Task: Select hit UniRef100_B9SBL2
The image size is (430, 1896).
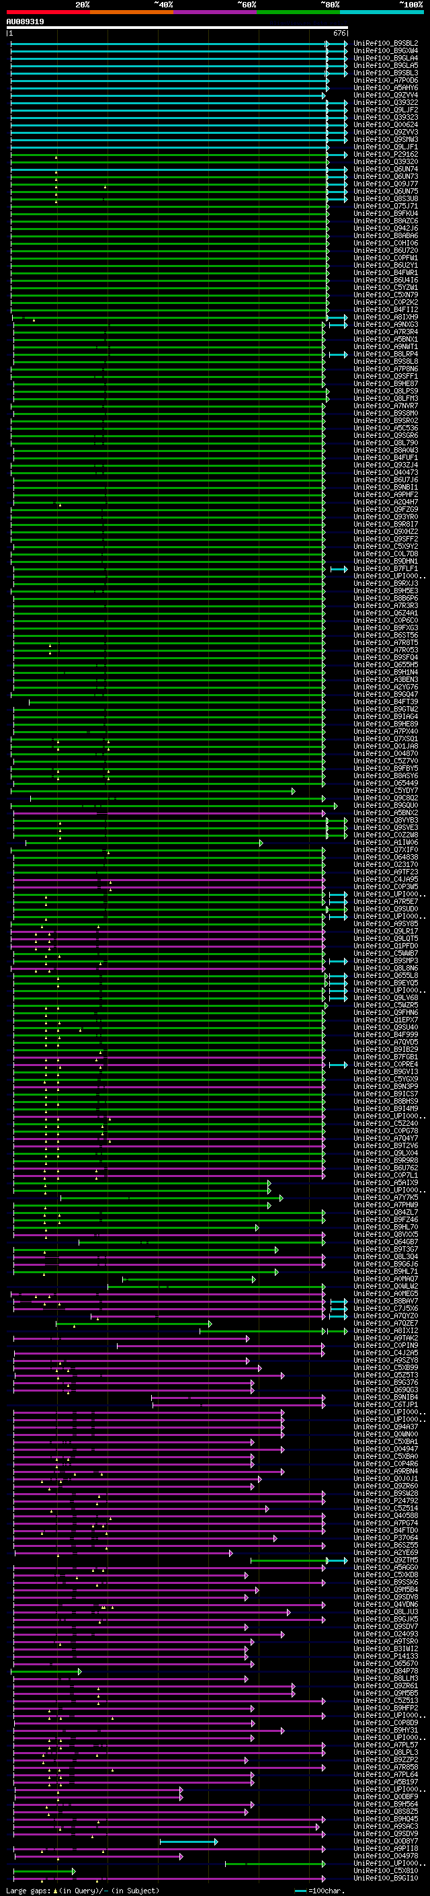Action: (386, 44)
